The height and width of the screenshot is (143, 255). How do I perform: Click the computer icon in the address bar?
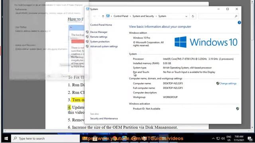pyautogui.click(x=108, y=16)
